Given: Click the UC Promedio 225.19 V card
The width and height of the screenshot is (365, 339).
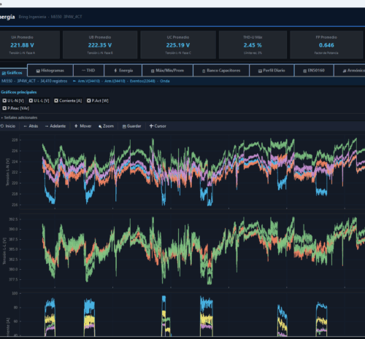Looking at the screenshot, I should tap(178, 44).
